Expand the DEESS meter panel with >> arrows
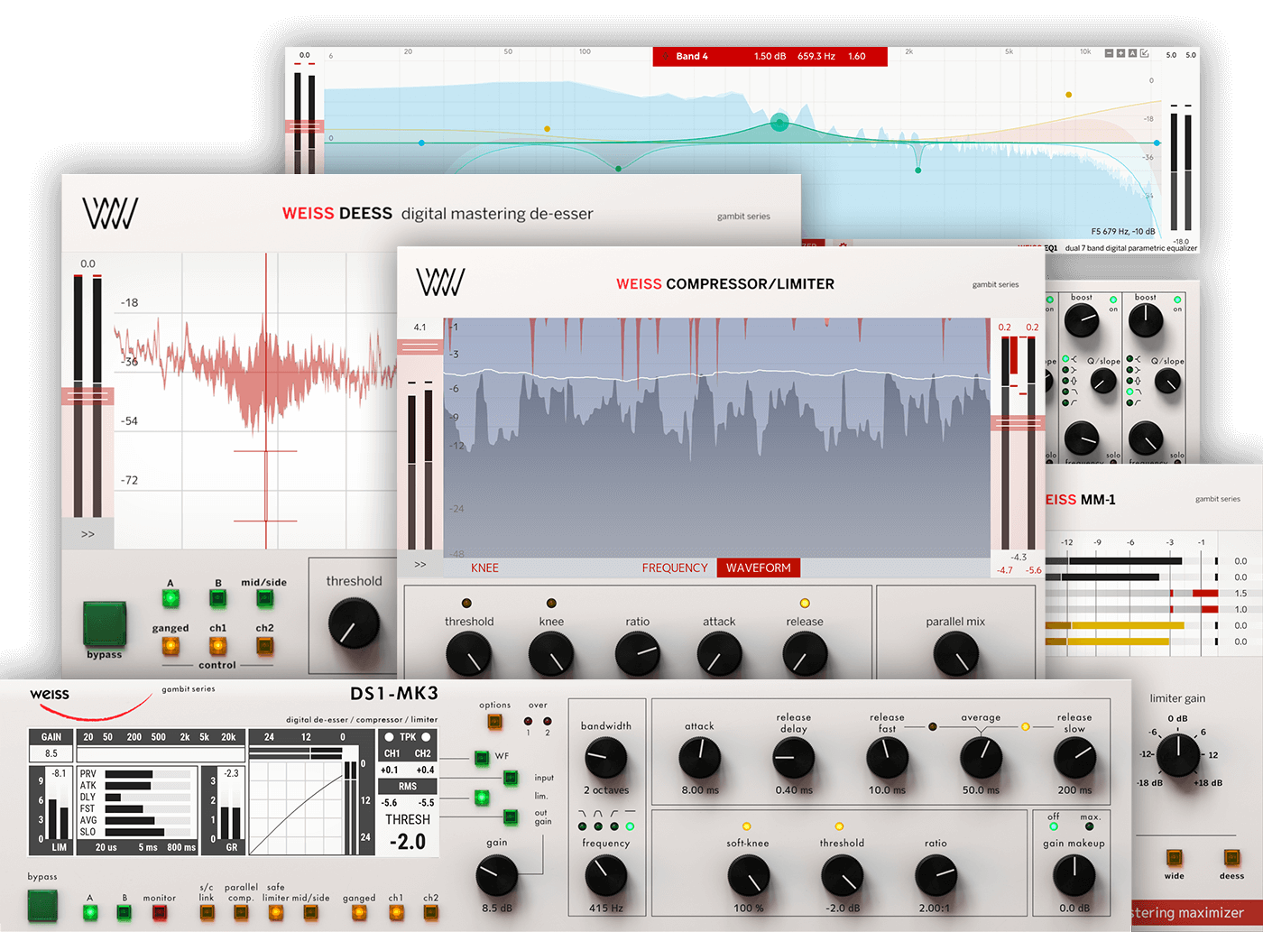Image resolution: width=1263 pixels, height=932 pixels. pyautogui.click(x=88, y=534)
